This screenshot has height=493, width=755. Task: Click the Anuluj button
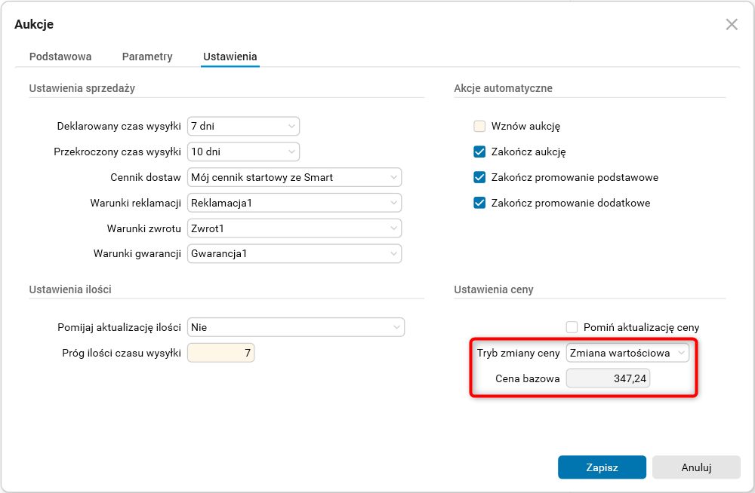point(696,467)
